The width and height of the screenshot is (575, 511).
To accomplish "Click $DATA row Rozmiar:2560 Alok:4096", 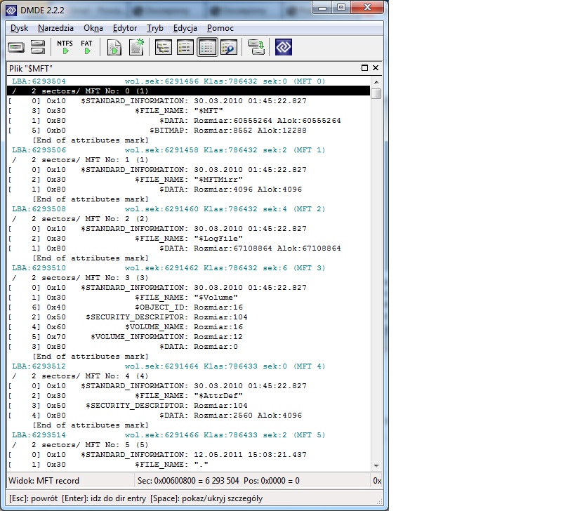I will pyautogui.click(x=188, y=416).
